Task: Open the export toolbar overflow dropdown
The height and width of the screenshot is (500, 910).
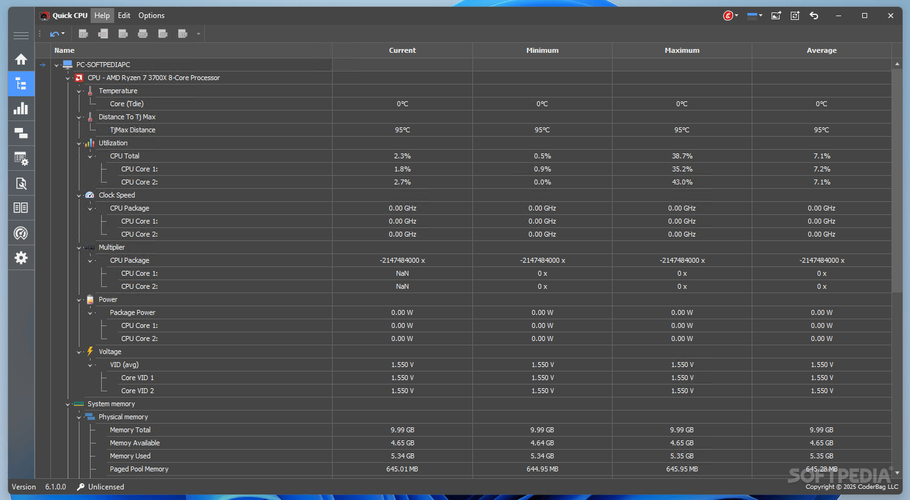Action: (x=199, y=34)
